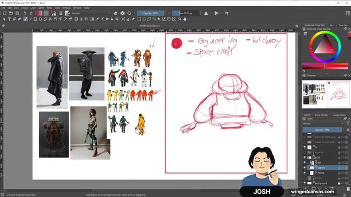This screenshot has width=351, height=197.
Task: Select the Move tool
Action: pos(81,19)
